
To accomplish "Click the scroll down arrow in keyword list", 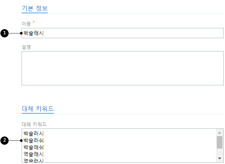I will point(219,158).
